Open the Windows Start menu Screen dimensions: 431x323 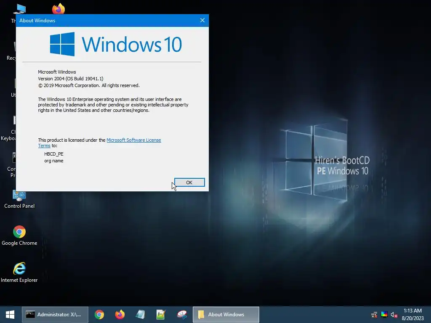(10, 315)
